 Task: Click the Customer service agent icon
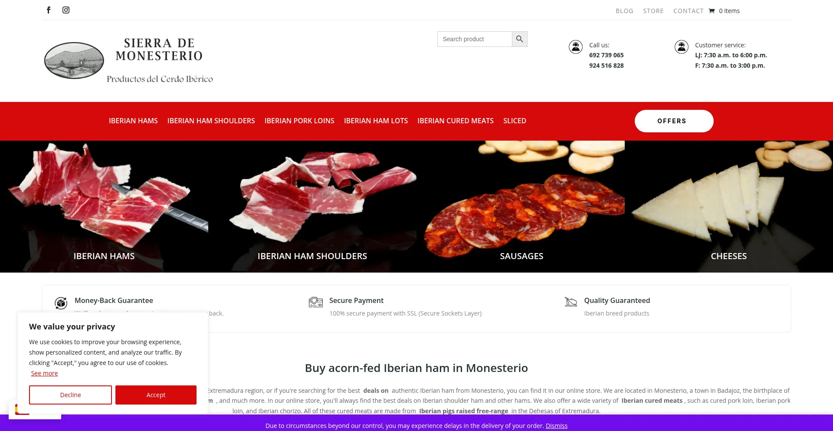point(682,47)
